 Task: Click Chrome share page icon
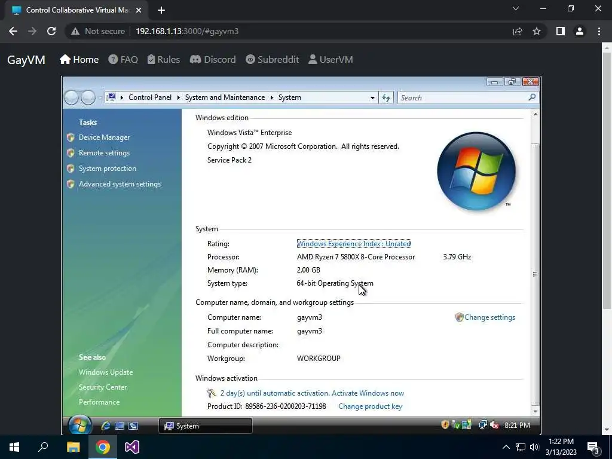coord(518,31)
